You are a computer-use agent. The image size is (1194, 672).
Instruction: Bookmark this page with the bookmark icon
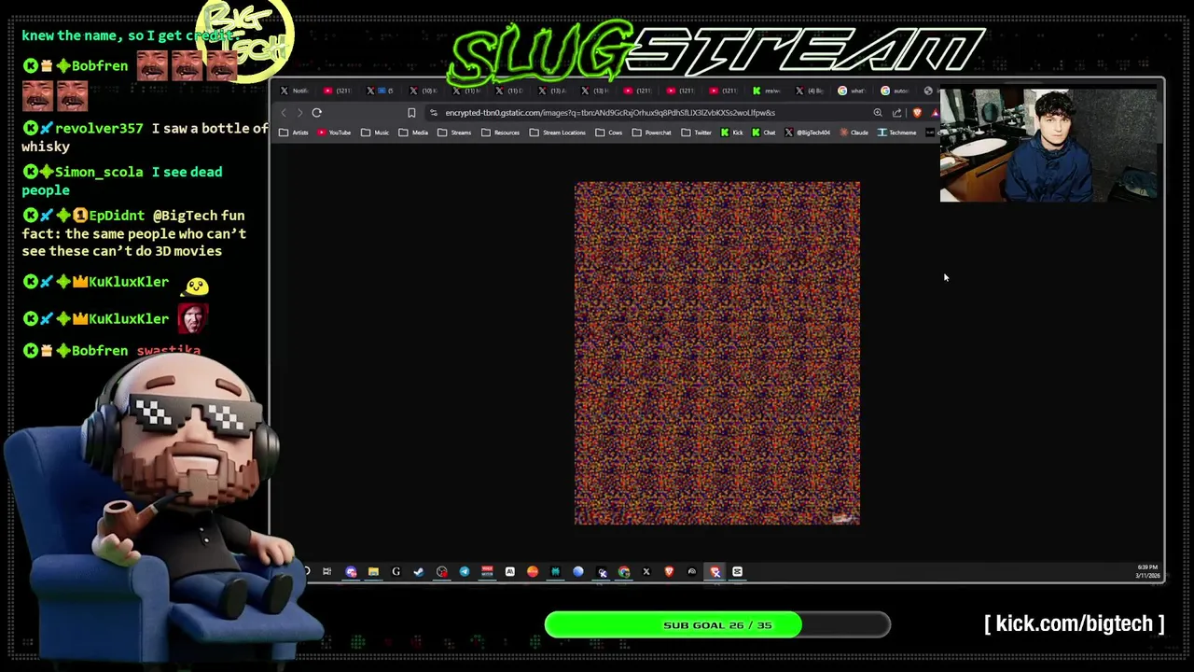pyautogui.click(x=411, y=113)
